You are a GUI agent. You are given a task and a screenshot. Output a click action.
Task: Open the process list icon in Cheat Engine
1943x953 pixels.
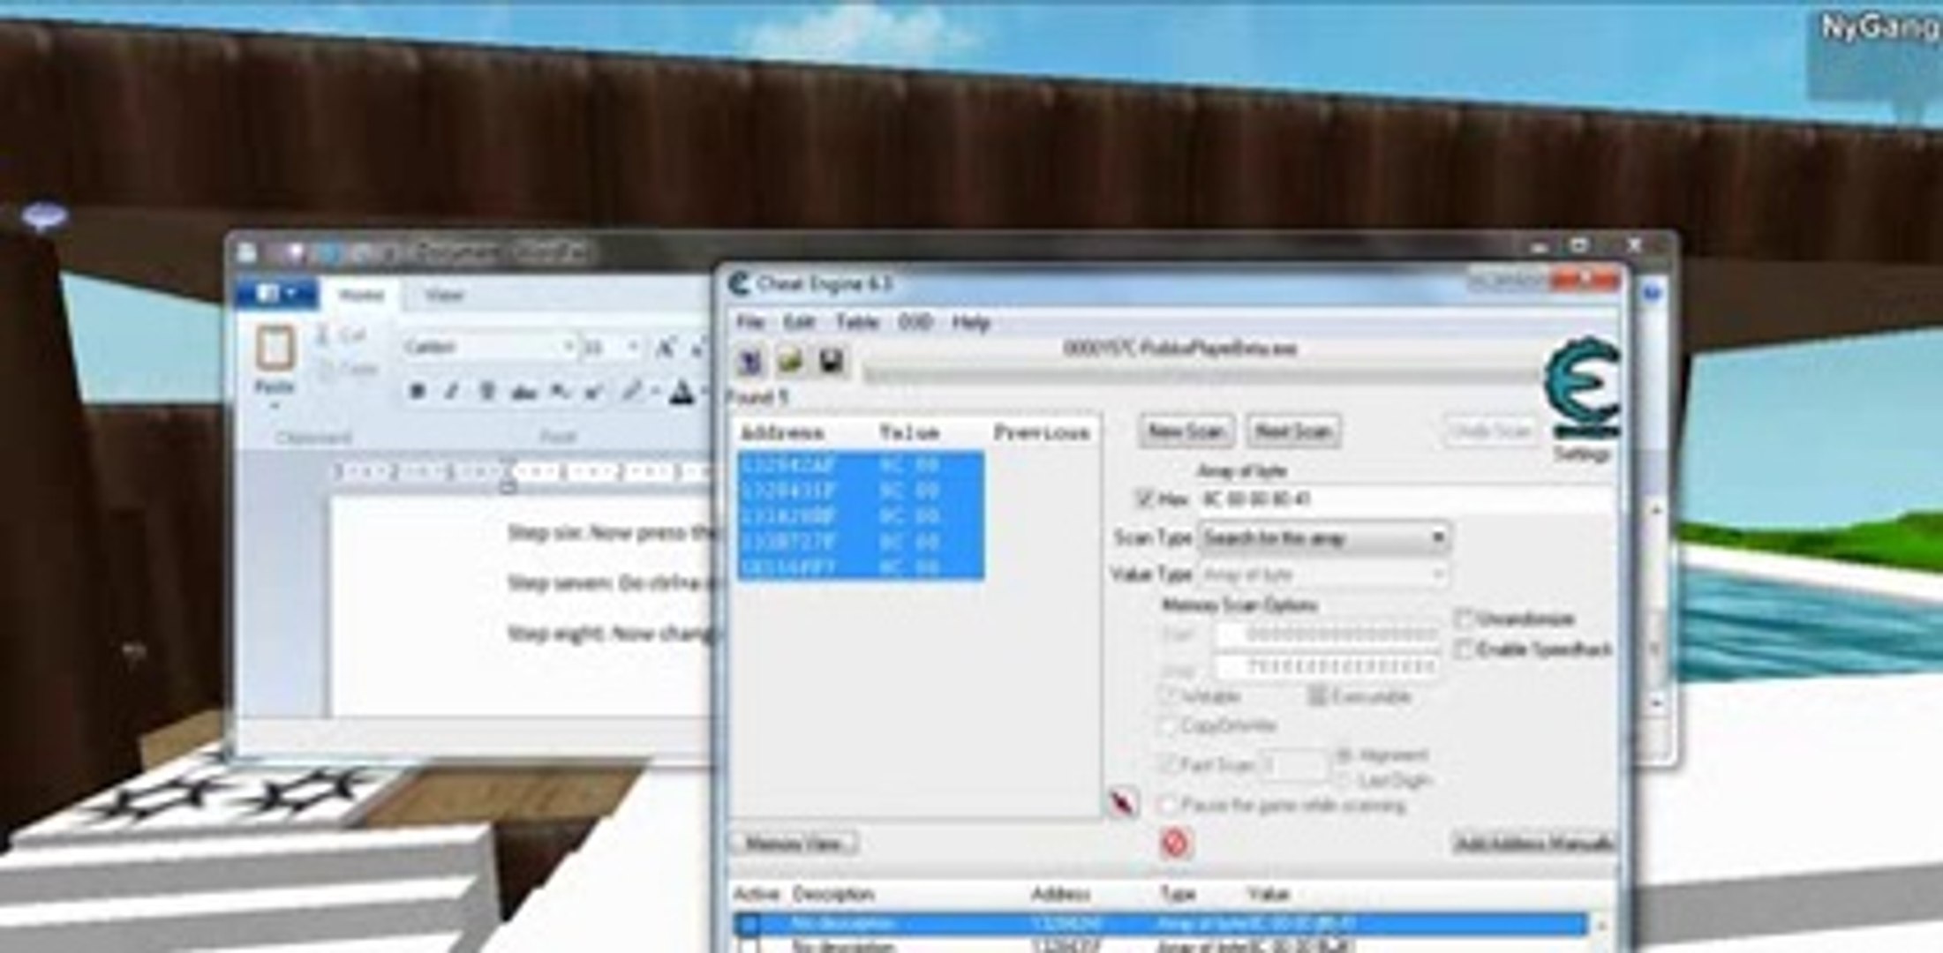(x=750, y=362)
